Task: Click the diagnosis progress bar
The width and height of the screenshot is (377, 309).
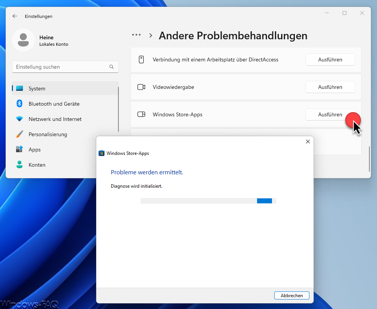Action: (208, 201)
